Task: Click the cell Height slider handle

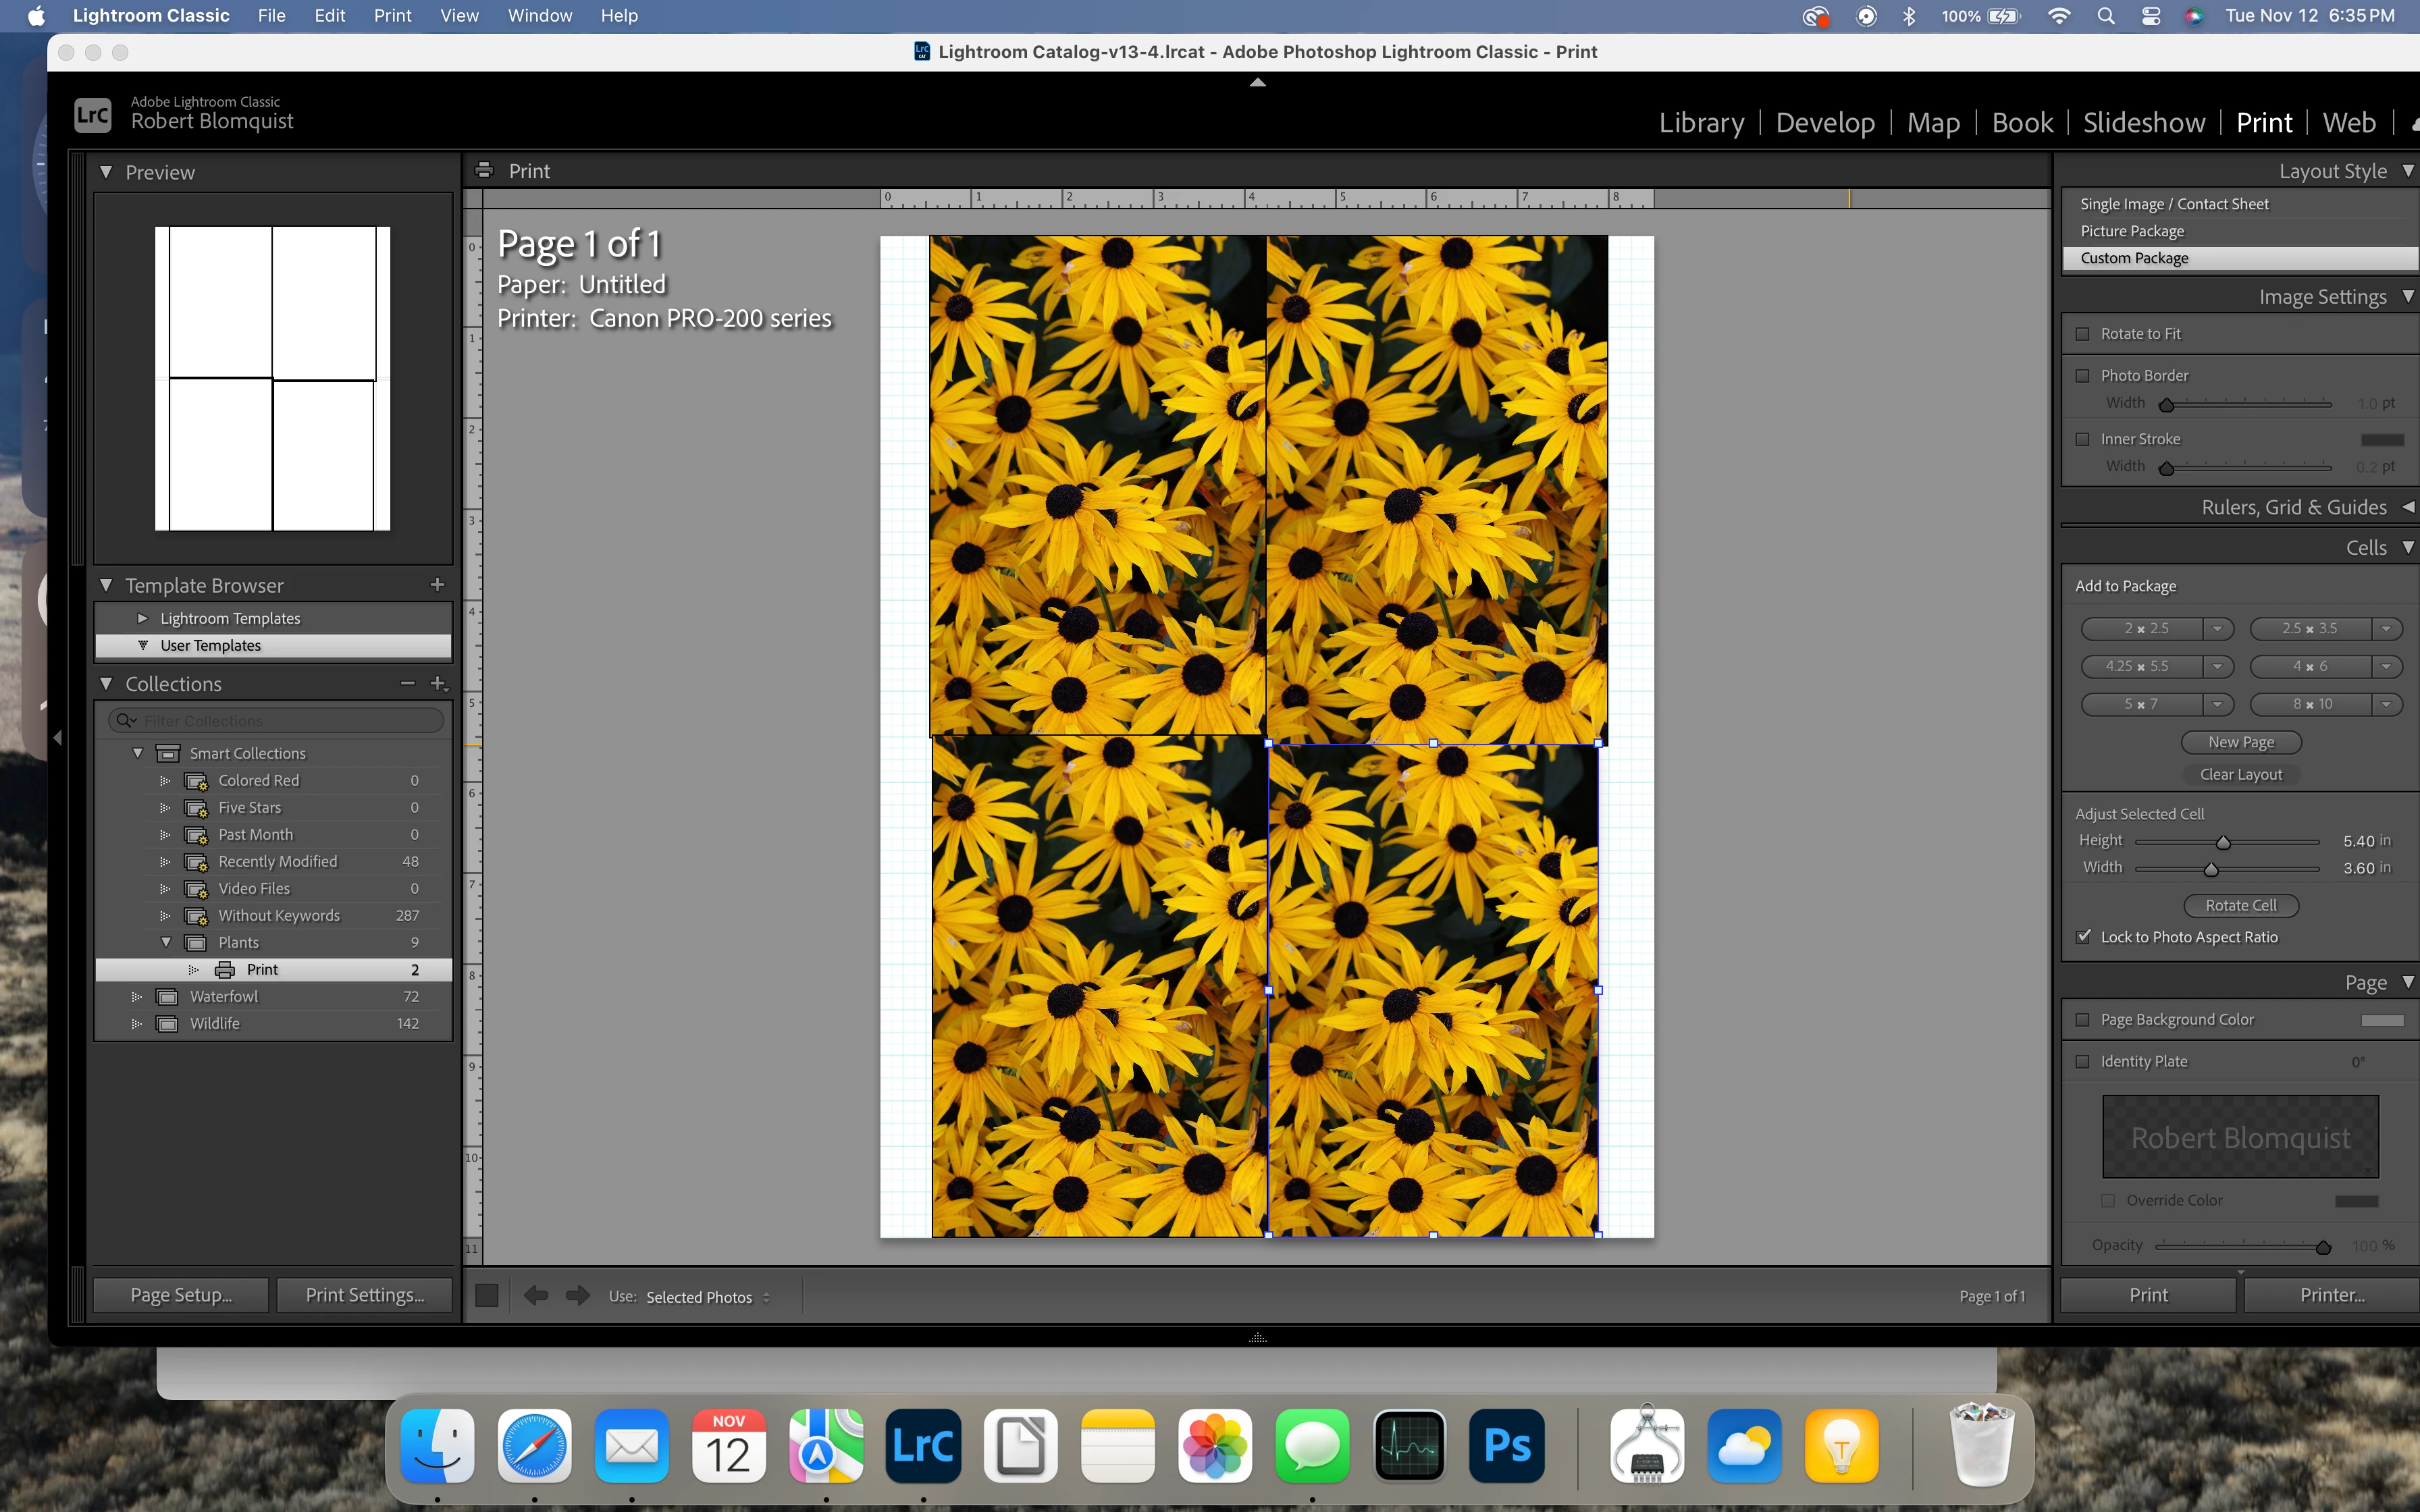Action: click(x=2223, y=843)
